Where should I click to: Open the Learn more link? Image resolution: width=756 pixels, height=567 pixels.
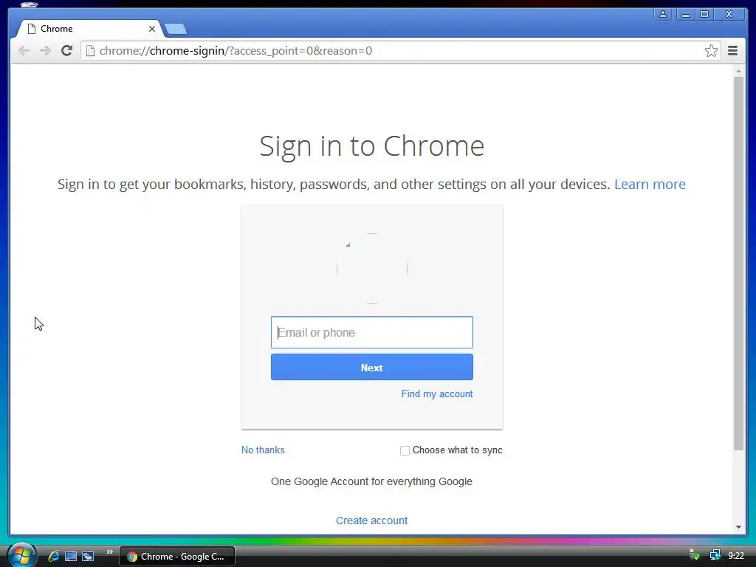(650, 184)
